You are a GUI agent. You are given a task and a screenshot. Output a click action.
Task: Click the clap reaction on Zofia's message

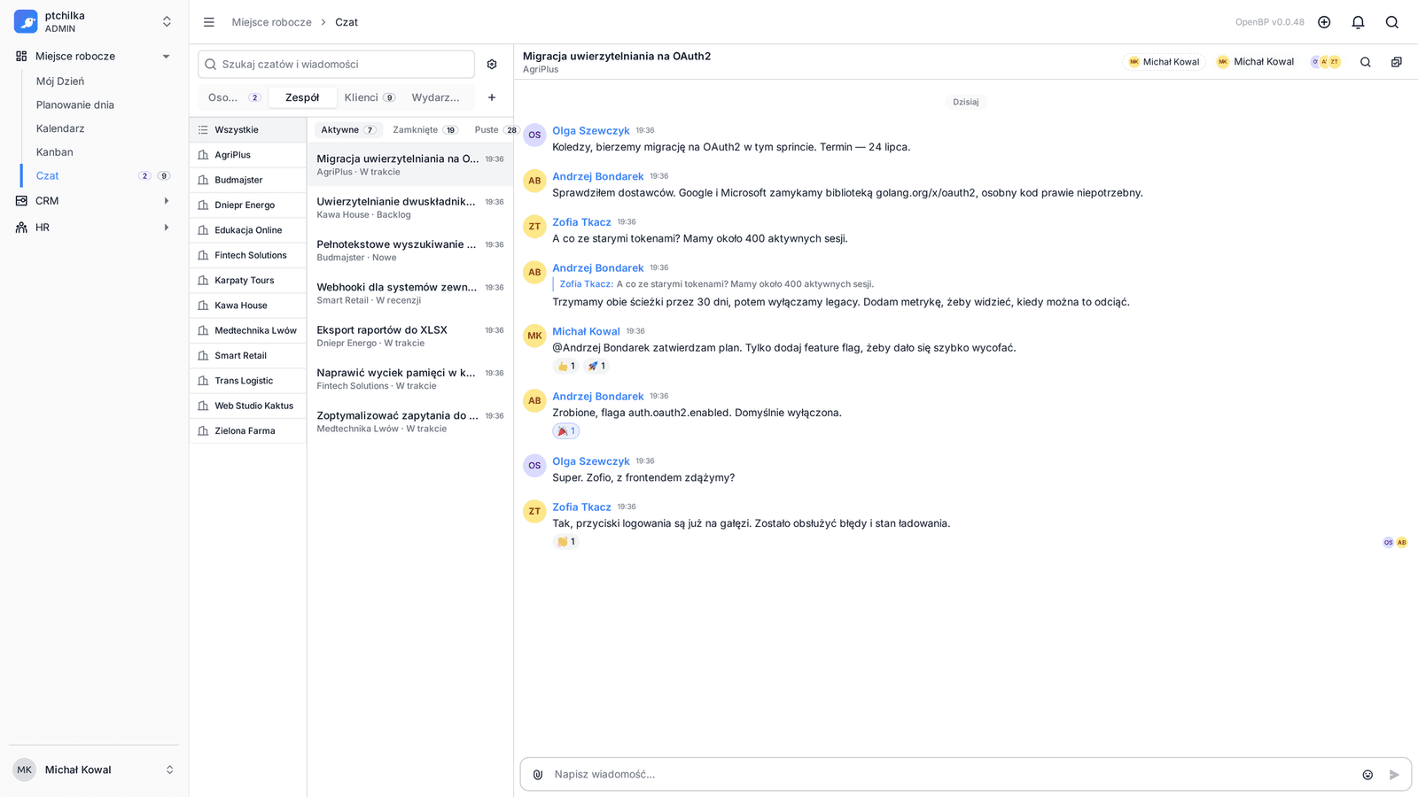click(x=565, y=542)
